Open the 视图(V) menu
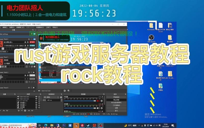This screenshot has height=128, width=204. tap(12, 27)
